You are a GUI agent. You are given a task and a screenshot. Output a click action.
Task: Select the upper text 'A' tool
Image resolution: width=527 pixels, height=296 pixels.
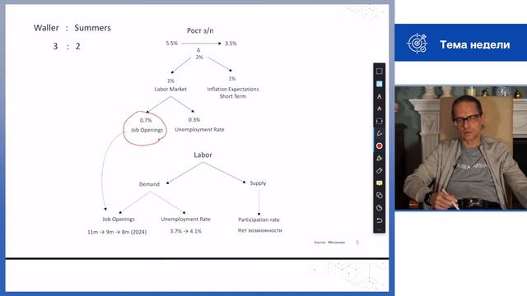click(x=379, y=96)
